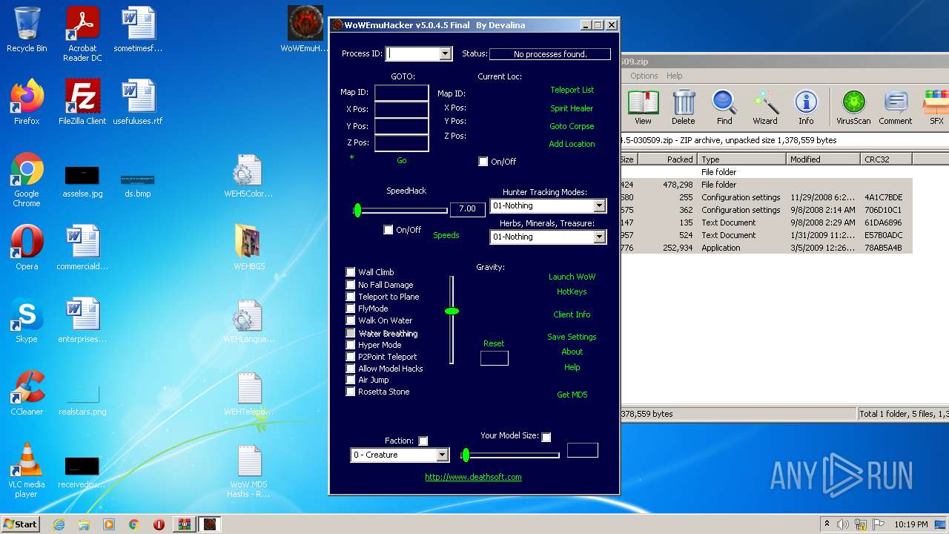
Task: Click the GOTO Map ID input field
Action: pyautogui.click(x=401, y=93)
